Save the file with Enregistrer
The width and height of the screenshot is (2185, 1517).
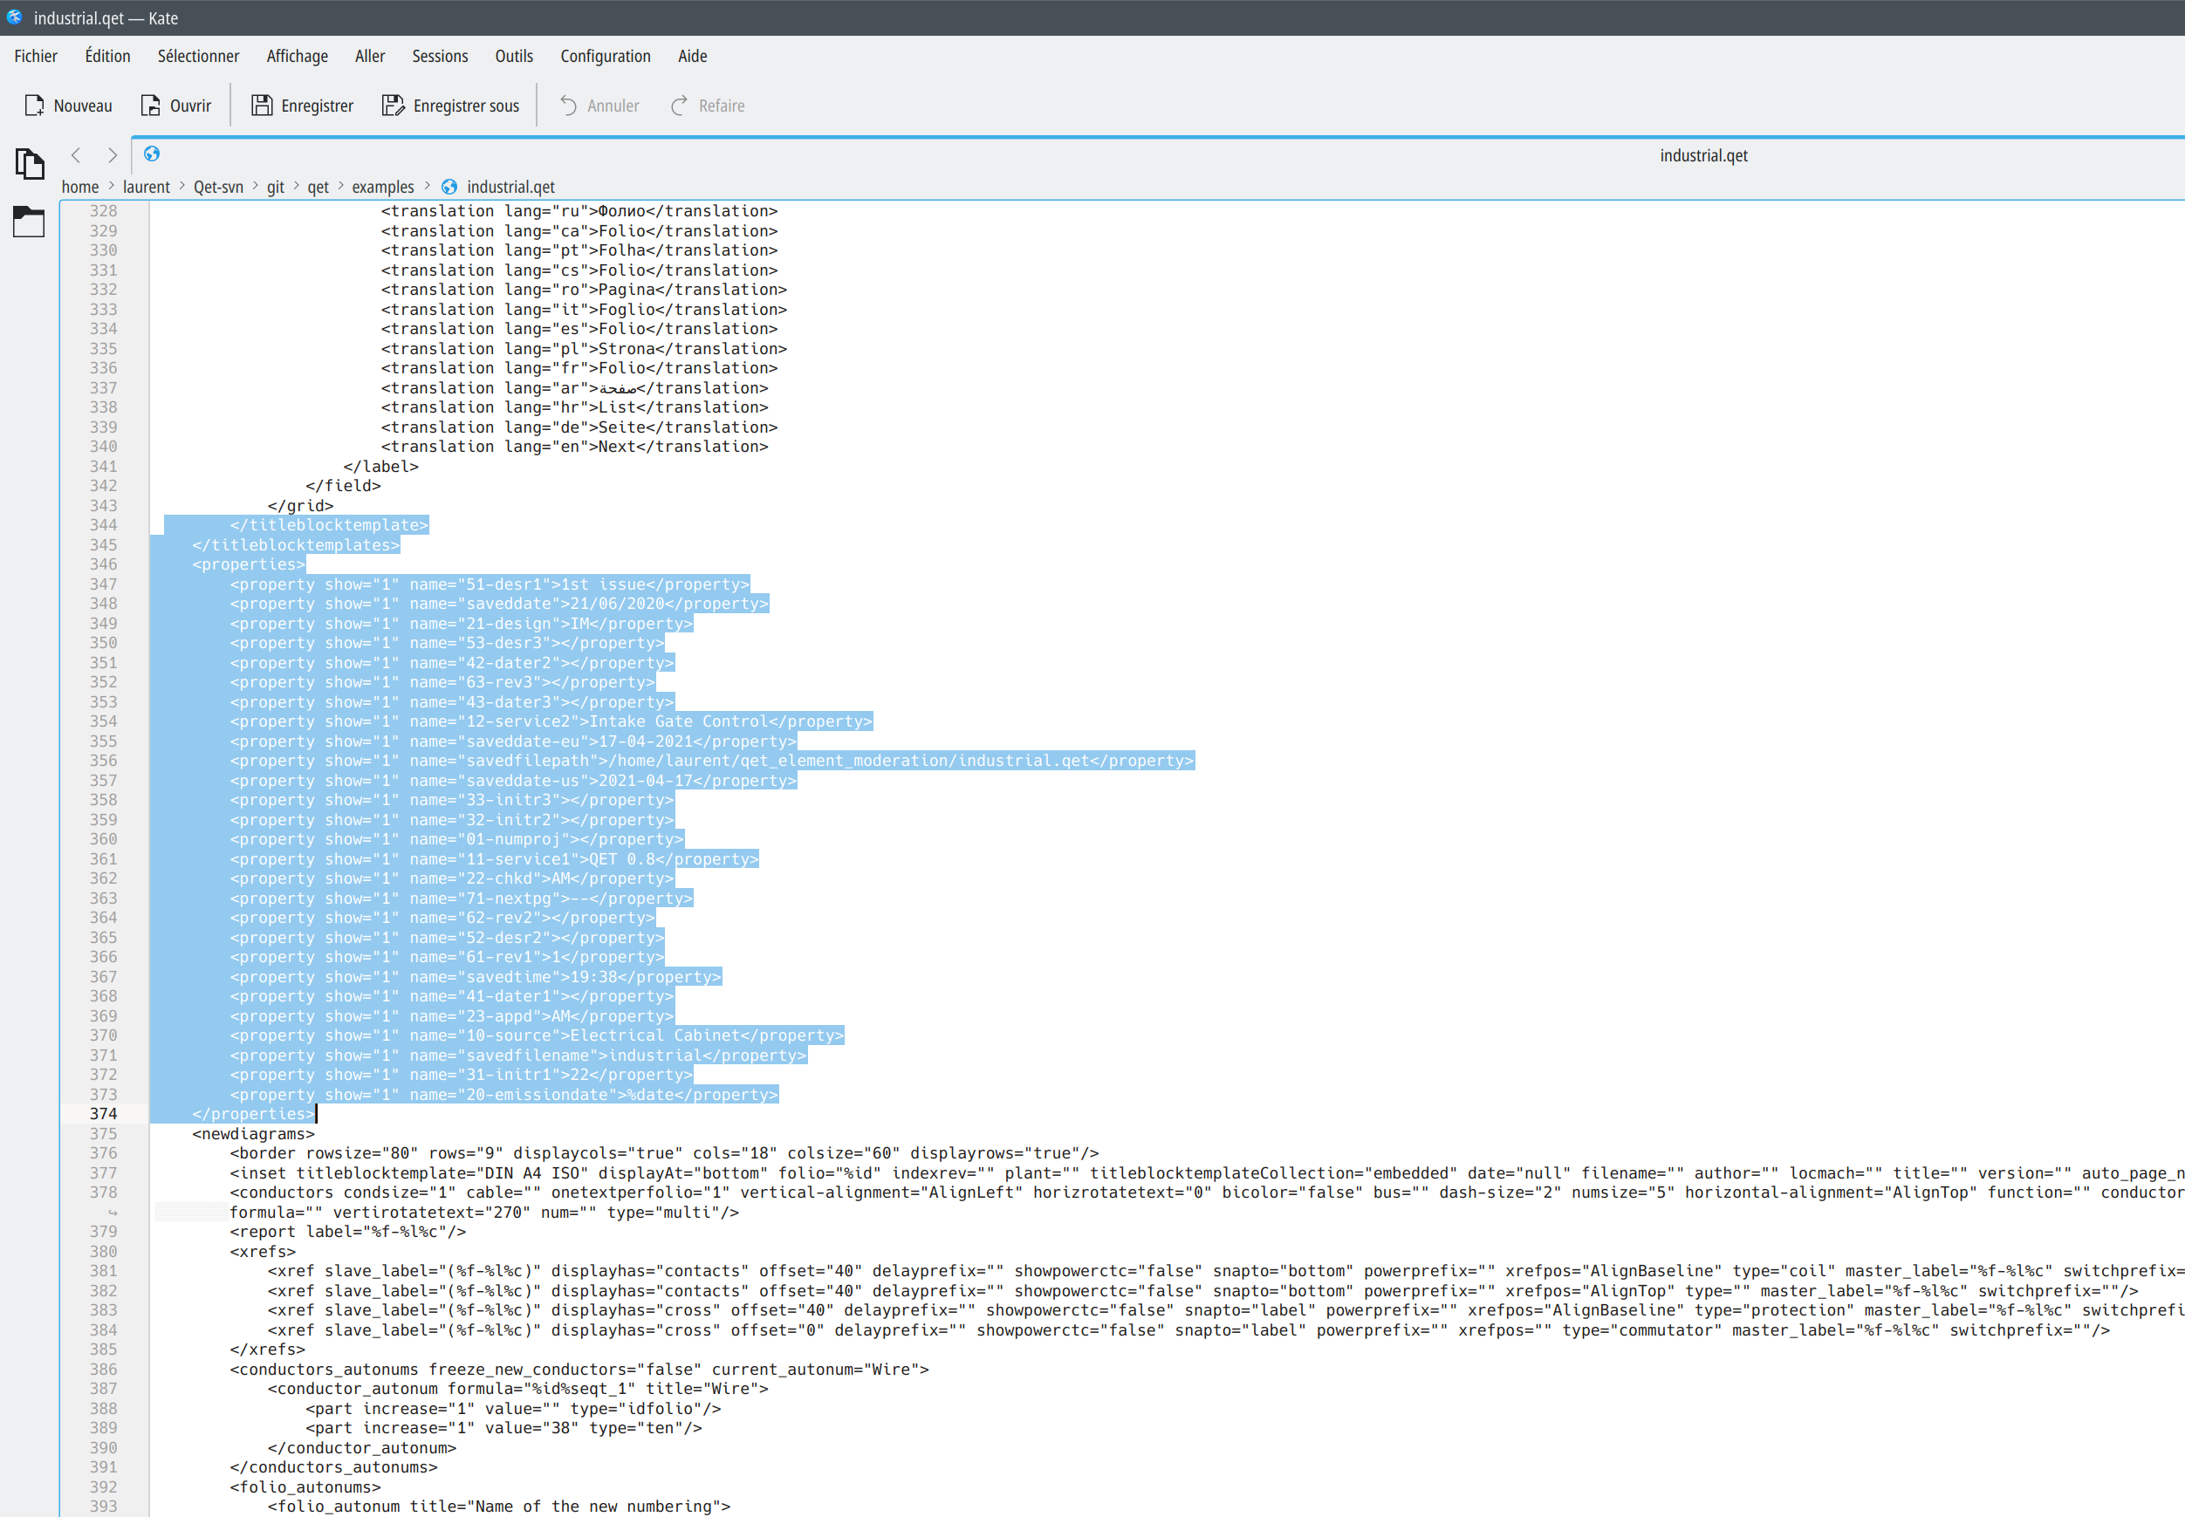coord(303,106)
